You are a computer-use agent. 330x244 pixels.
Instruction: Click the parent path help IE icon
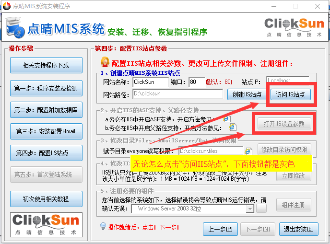(233, 127)
